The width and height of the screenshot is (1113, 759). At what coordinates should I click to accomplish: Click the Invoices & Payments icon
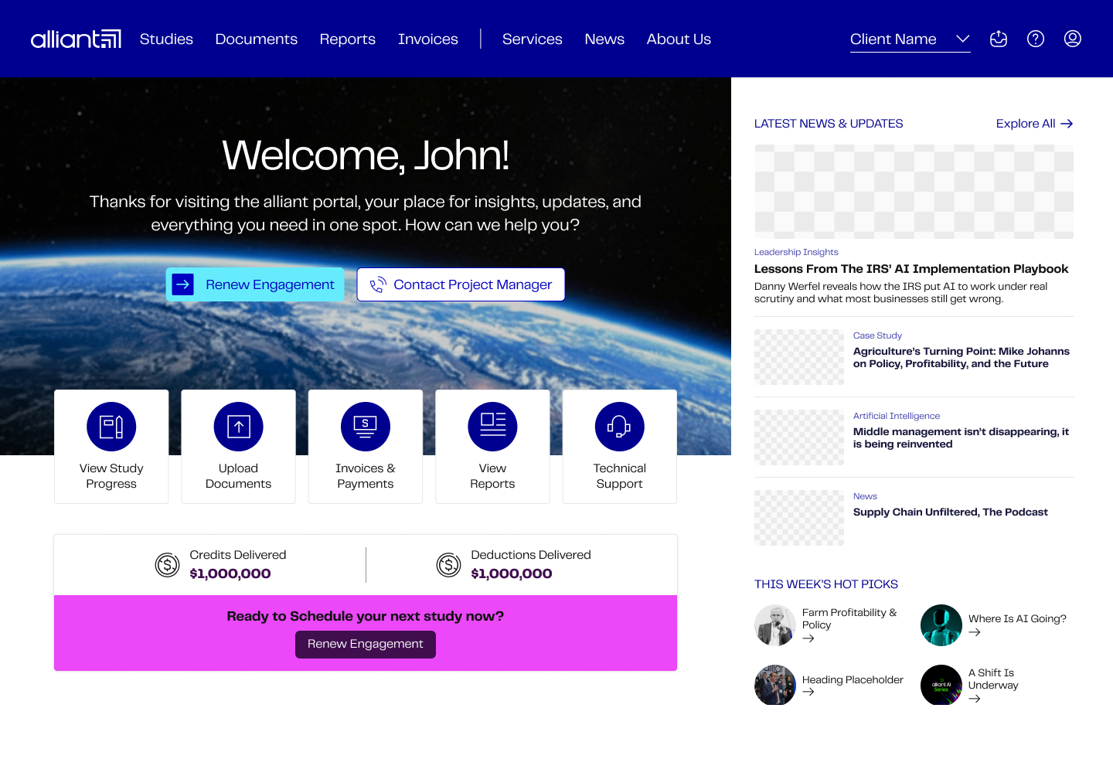366,427
